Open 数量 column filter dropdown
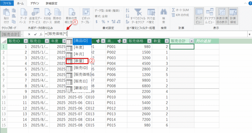 tap(167, 41)
